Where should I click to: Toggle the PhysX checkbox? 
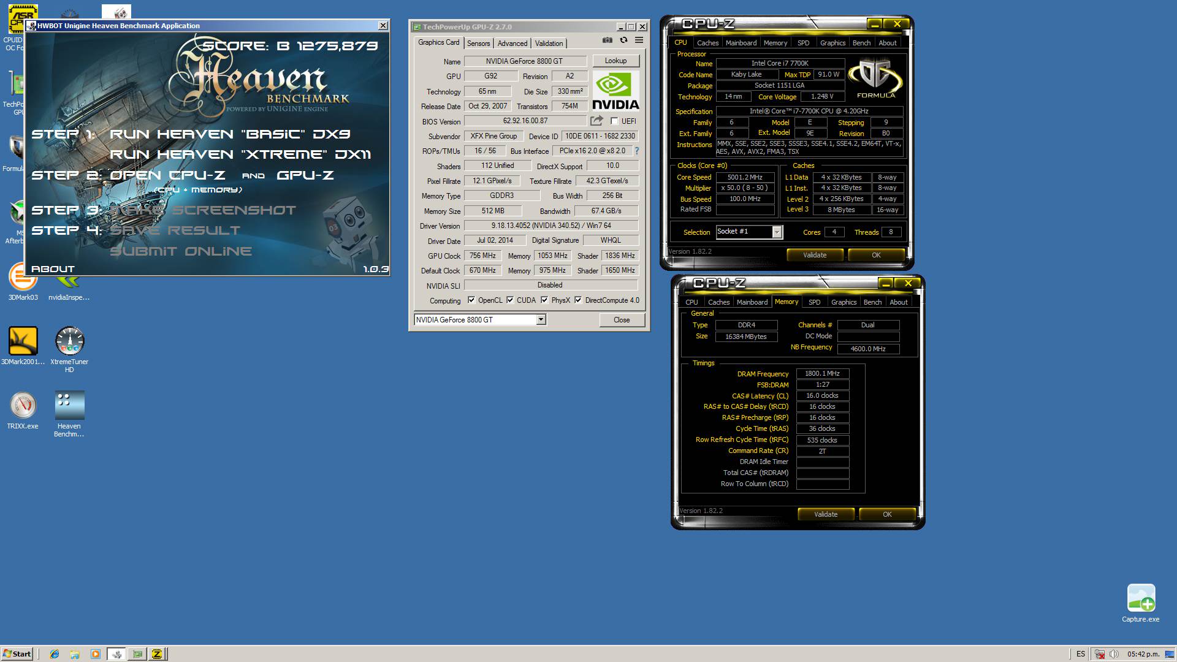click(x=544, y=300)
